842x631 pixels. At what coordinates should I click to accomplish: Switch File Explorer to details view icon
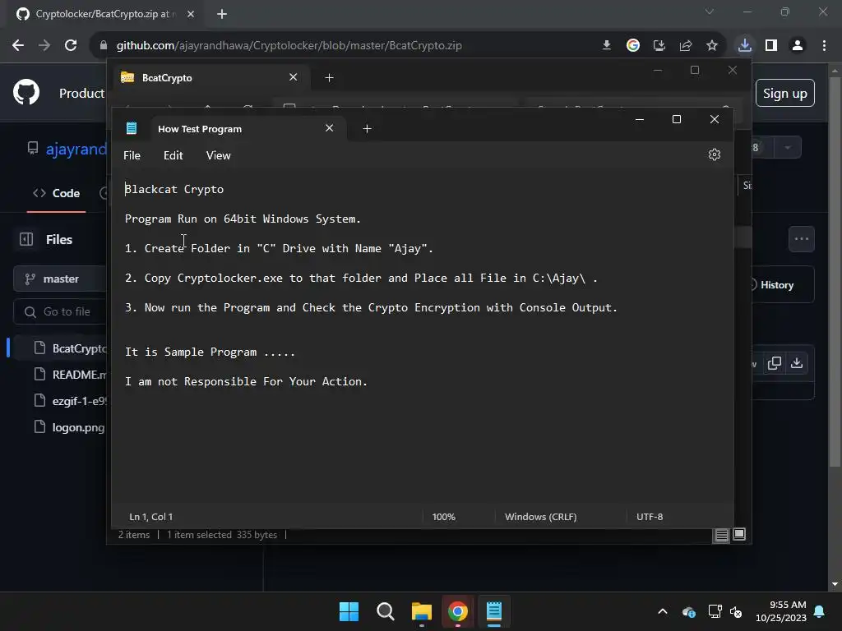point(722,534)
